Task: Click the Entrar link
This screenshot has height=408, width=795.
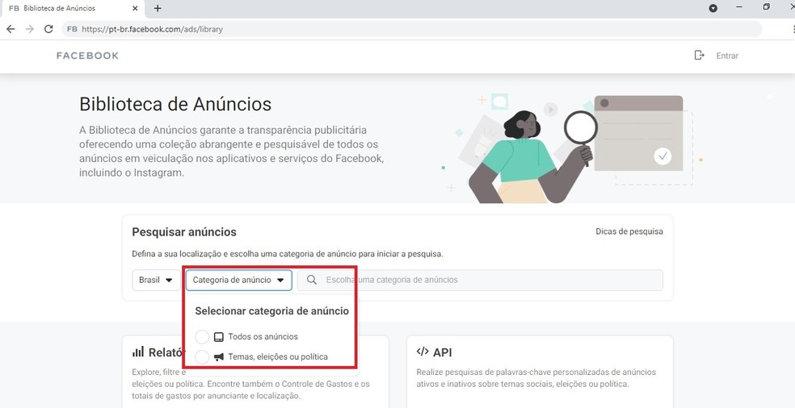Action: coord(727,56)
